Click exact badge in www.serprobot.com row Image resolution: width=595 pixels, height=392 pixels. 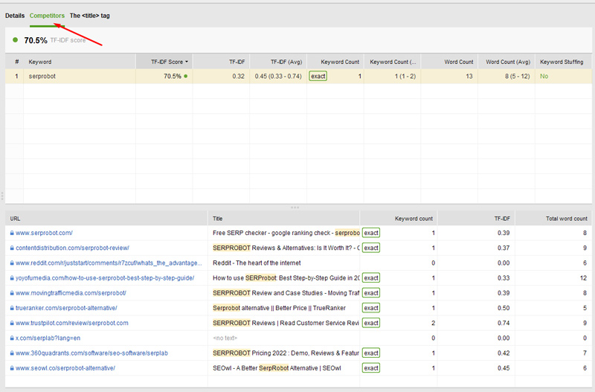pos(371,233)
